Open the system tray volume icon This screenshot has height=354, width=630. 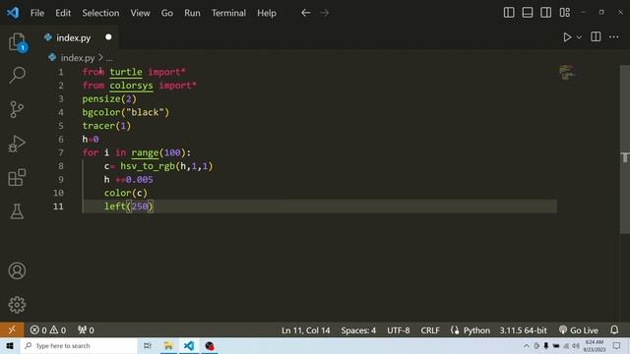tap(575, 345)
